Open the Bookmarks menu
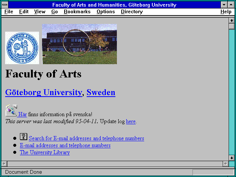The height and width of the screenshot is (177, 236). (77, 12)
